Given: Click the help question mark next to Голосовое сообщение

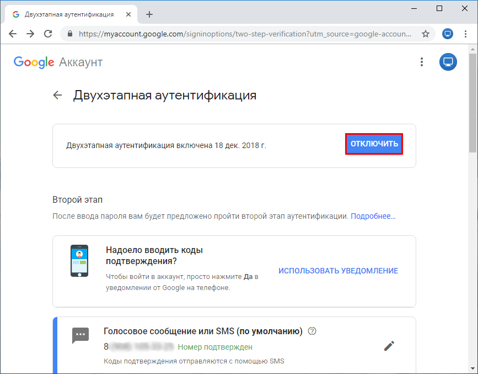Looking at the screenshot, I should (x=311, y=330).
